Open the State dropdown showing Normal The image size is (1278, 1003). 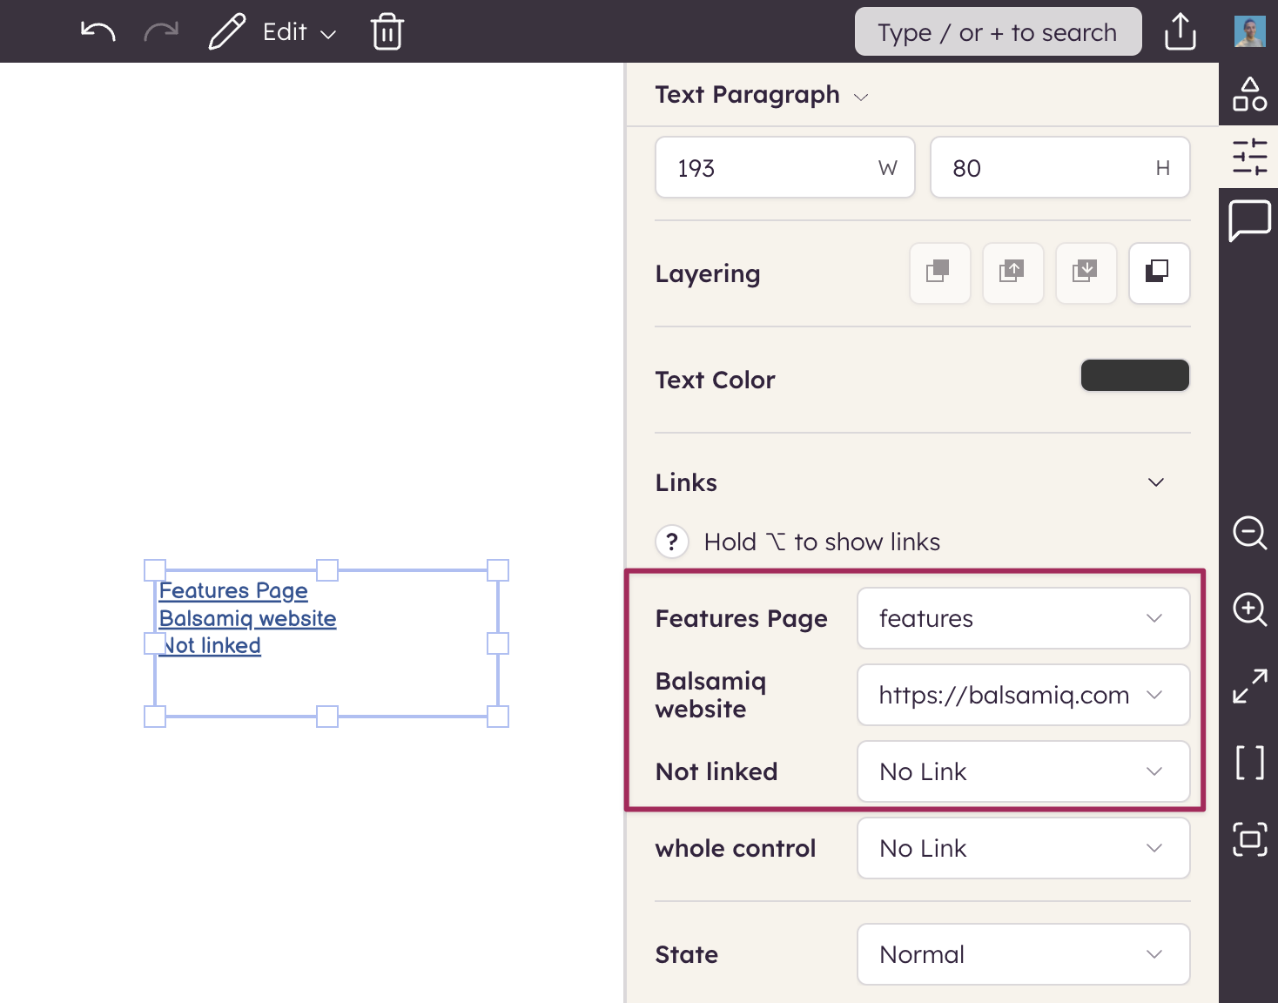(x=1023, y=954)
